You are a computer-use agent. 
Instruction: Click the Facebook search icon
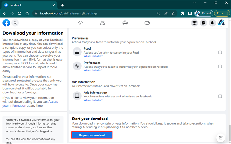tap(15, 23)
